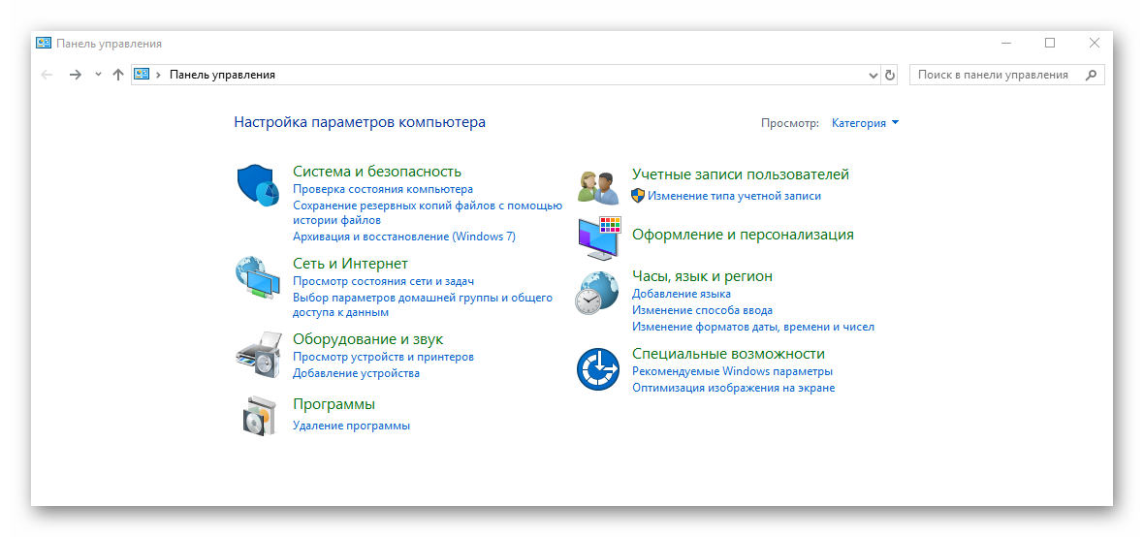Click Добавление языка link
The width and height of the screenshot is (1144, 537).
click(682, 294)
